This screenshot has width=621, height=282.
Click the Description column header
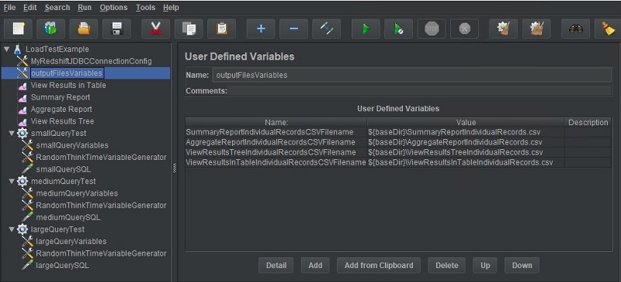588,122
